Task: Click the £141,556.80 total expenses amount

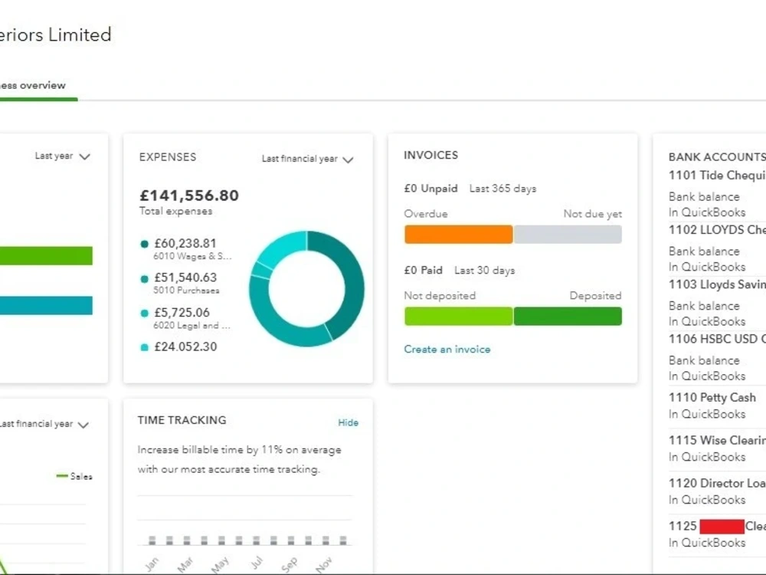Action: [x=188, y=195]
